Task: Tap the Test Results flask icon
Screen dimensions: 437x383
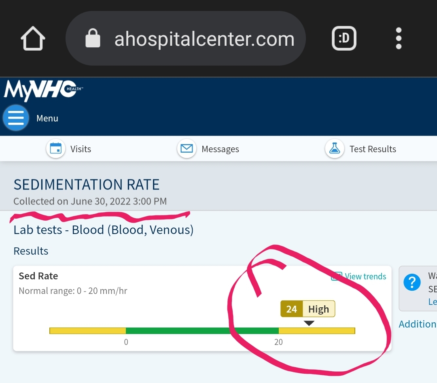Action: pos(335,149)
